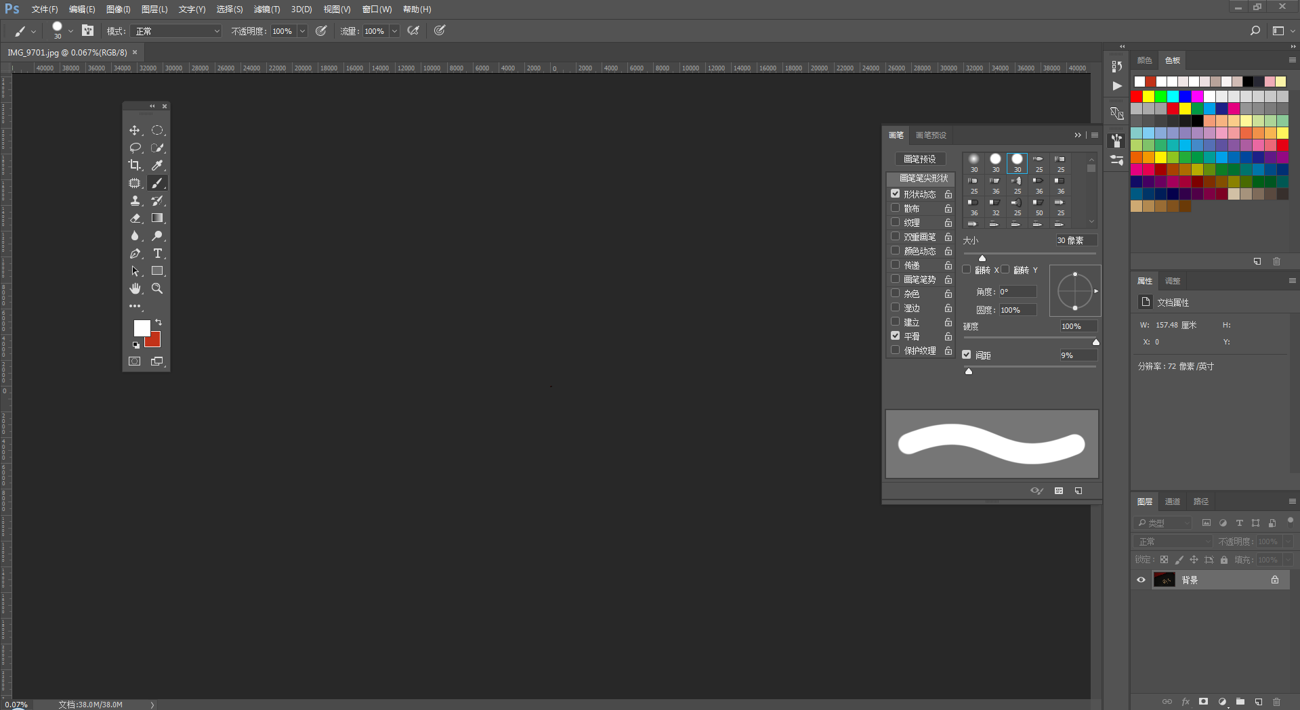1300x710 pixels.
Task: Enable the 纹理 checkbox
Action: [895, 222]
